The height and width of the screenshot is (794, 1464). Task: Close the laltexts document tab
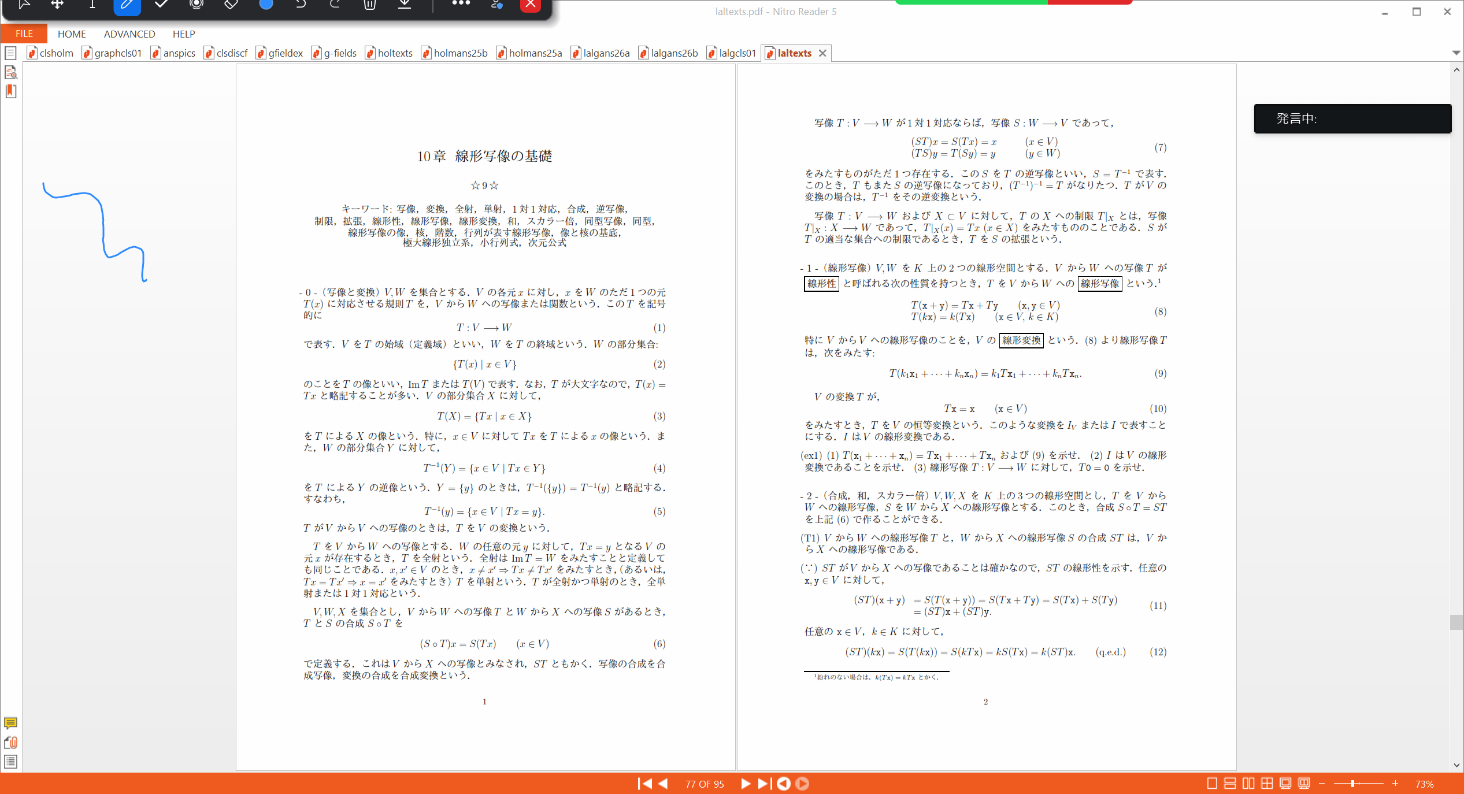coord(822,53)
